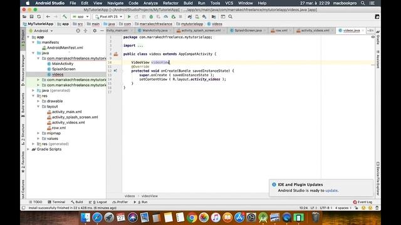Open the Profiler tool window
Screen dimensions: 401x225
[120, 202]
